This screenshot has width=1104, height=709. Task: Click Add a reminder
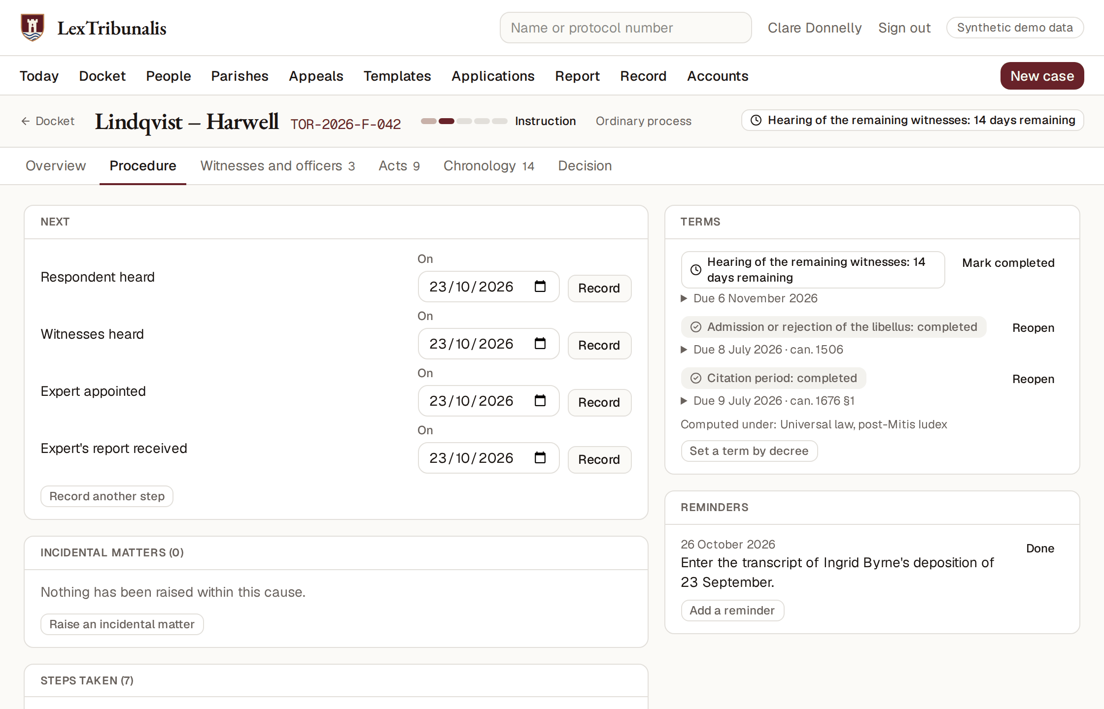732,611
